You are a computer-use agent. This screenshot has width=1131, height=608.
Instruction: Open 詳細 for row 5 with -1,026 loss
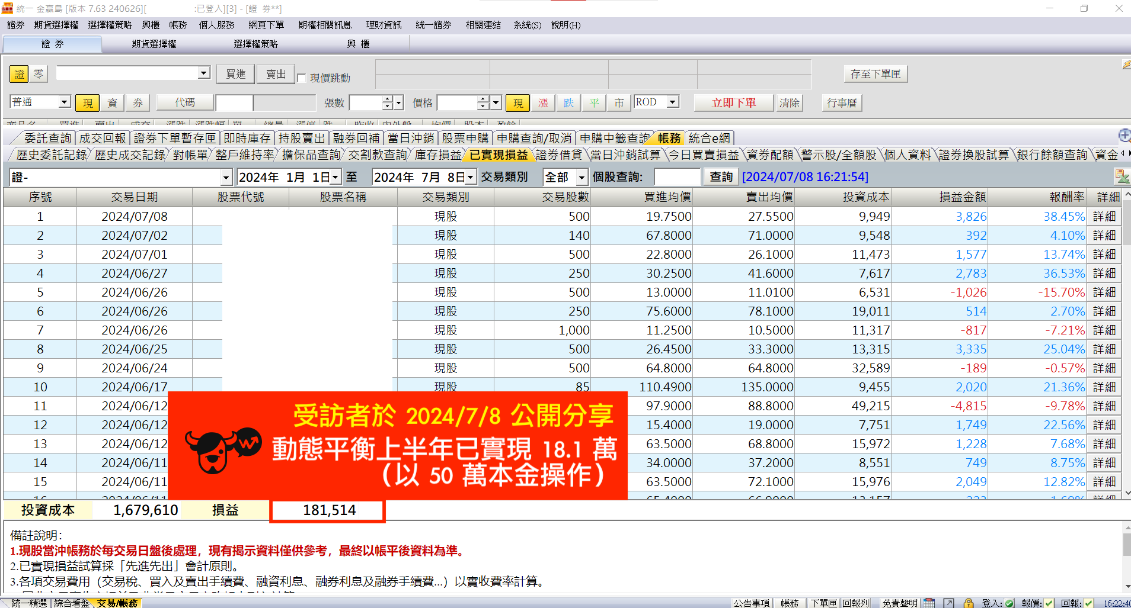pyautogui.click(x=1104, y=292)
